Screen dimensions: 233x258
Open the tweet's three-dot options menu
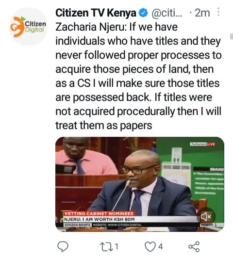tap(218, 12)
